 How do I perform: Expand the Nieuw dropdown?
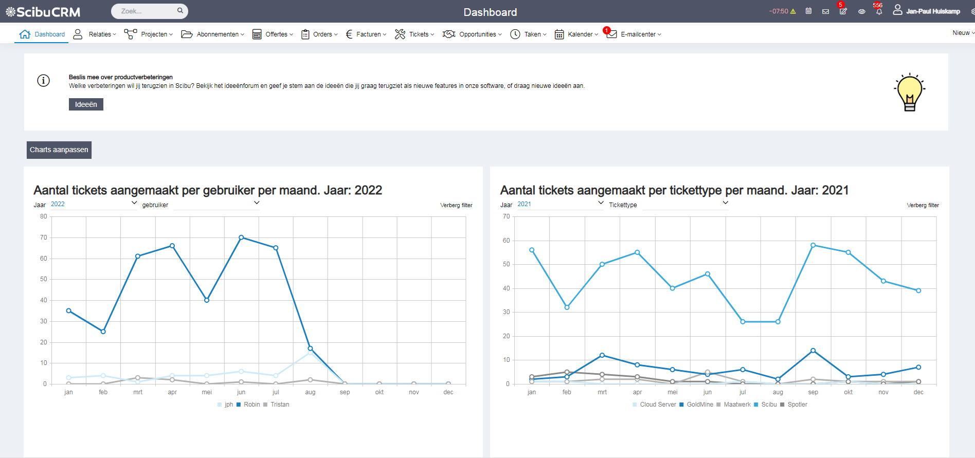[963, 33]
